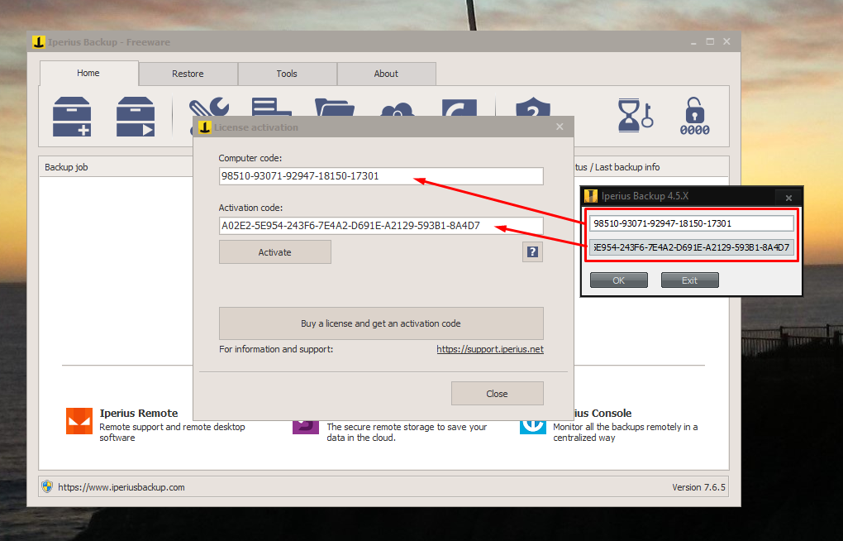Viewport: 843px width, 541px height.
Task: Open the Restore tab
Action: pyautogui.click(x=188, y=74)
